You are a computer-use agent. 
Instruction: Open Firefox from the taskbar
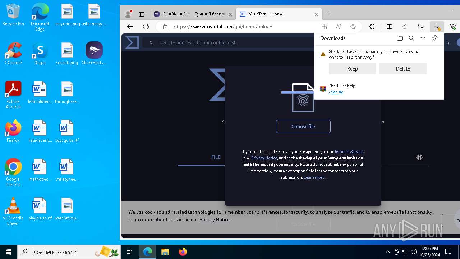[183, 252]
